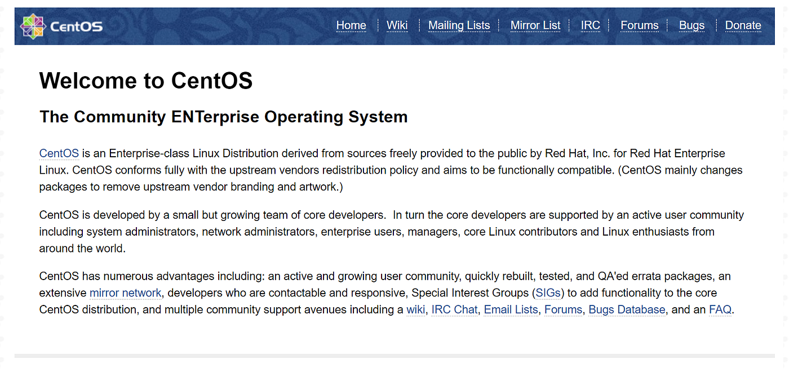Screen dimensions: 789x372
Task: Click the FAQ link at the paragraph's end
Action: click(720, 309)
